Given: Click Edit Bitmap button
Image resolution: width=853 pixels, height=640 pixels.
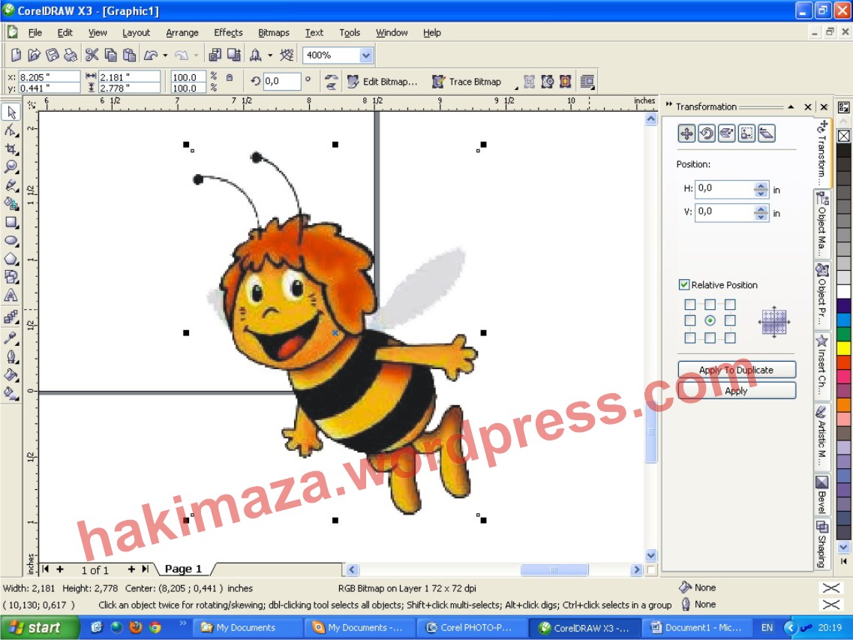Looking at the screenshot, I should pos(383,82).
